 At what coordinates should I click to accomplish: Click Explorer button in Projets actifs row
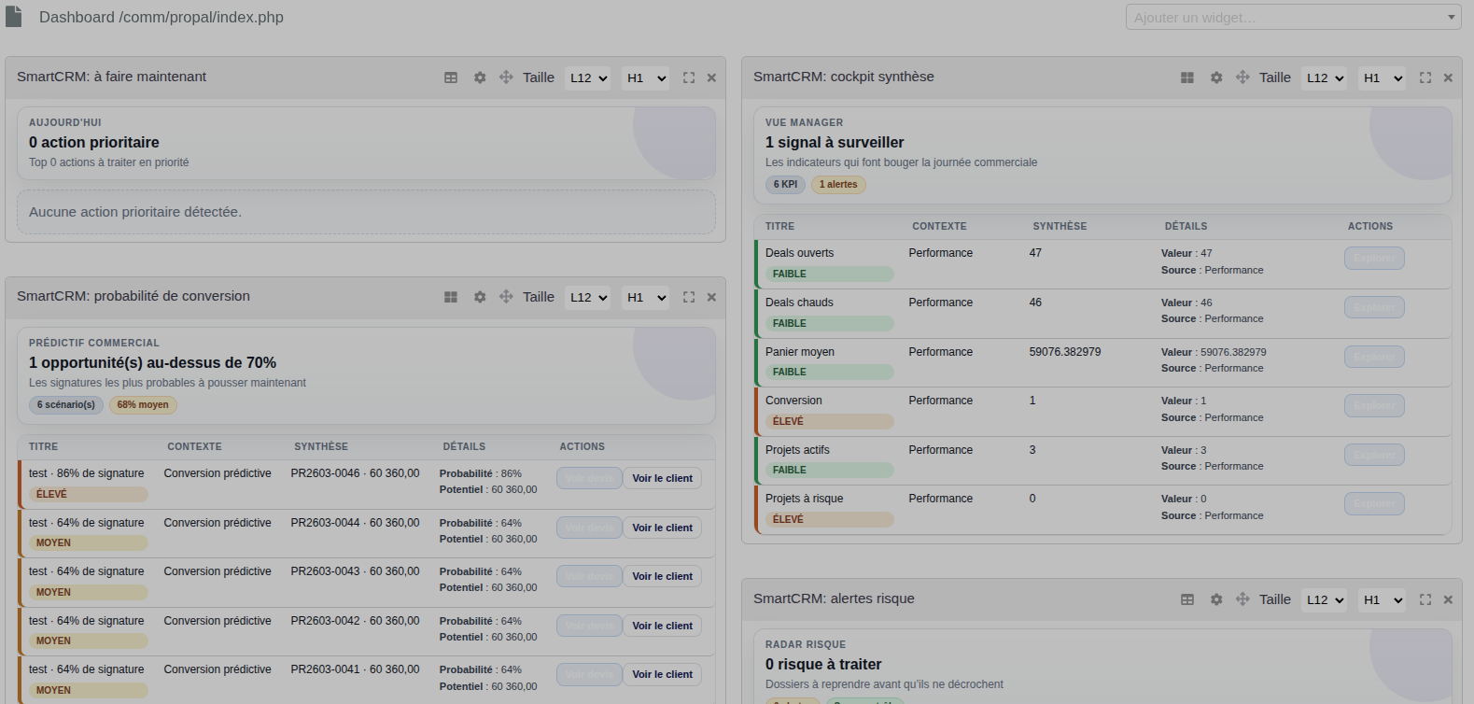coord(1374,455)
